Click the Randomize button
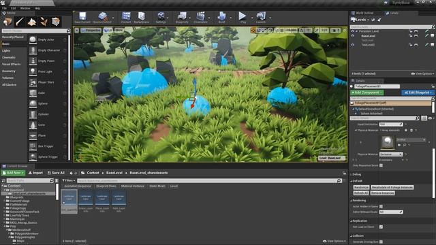This screenshot has width=436, height=245. [361, 188]
